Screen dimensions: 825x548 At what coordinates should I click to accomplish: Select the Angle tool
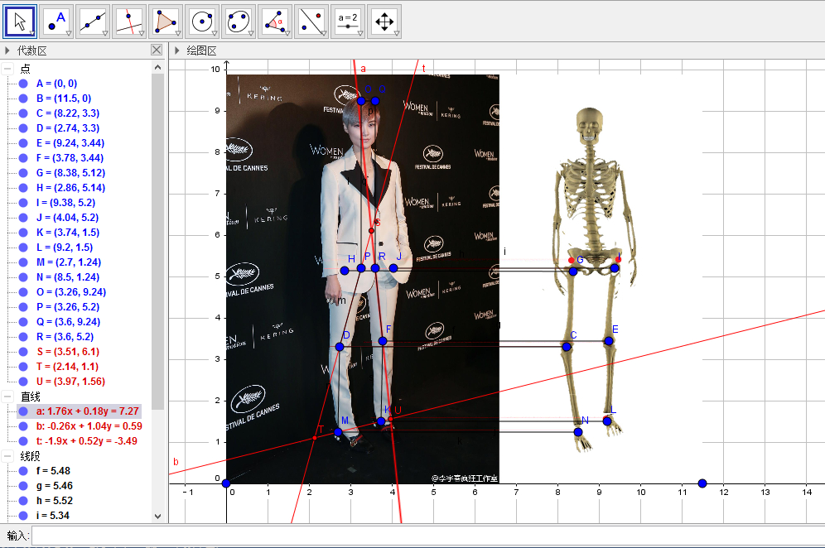tap(275, 22)
